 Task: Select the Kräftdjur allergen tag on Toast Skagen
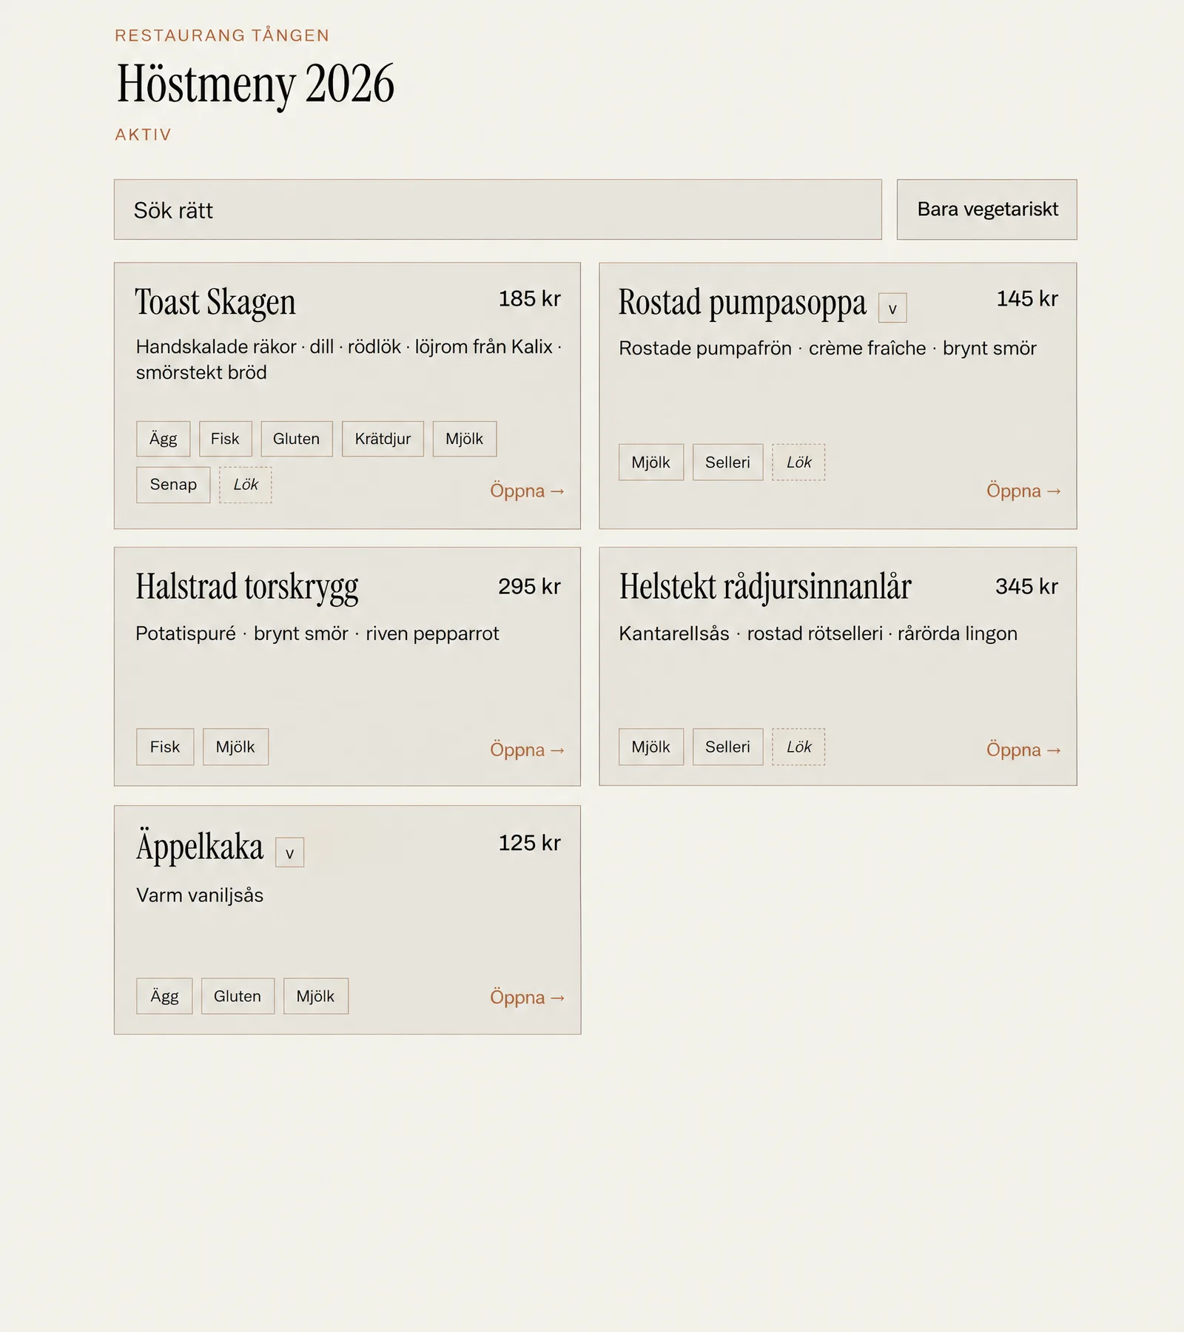tap(383, 439)
